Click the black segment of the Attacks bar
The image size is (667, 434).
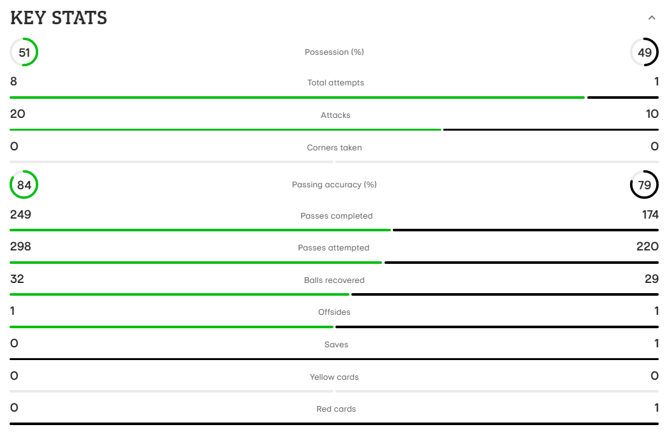point(550,129)
